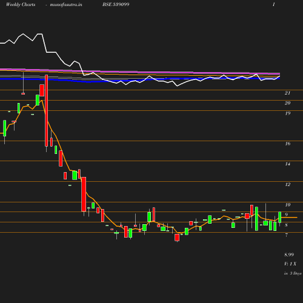Click the 'in 3 Days' text
303x303 pixels.
[x=293, y=273]
